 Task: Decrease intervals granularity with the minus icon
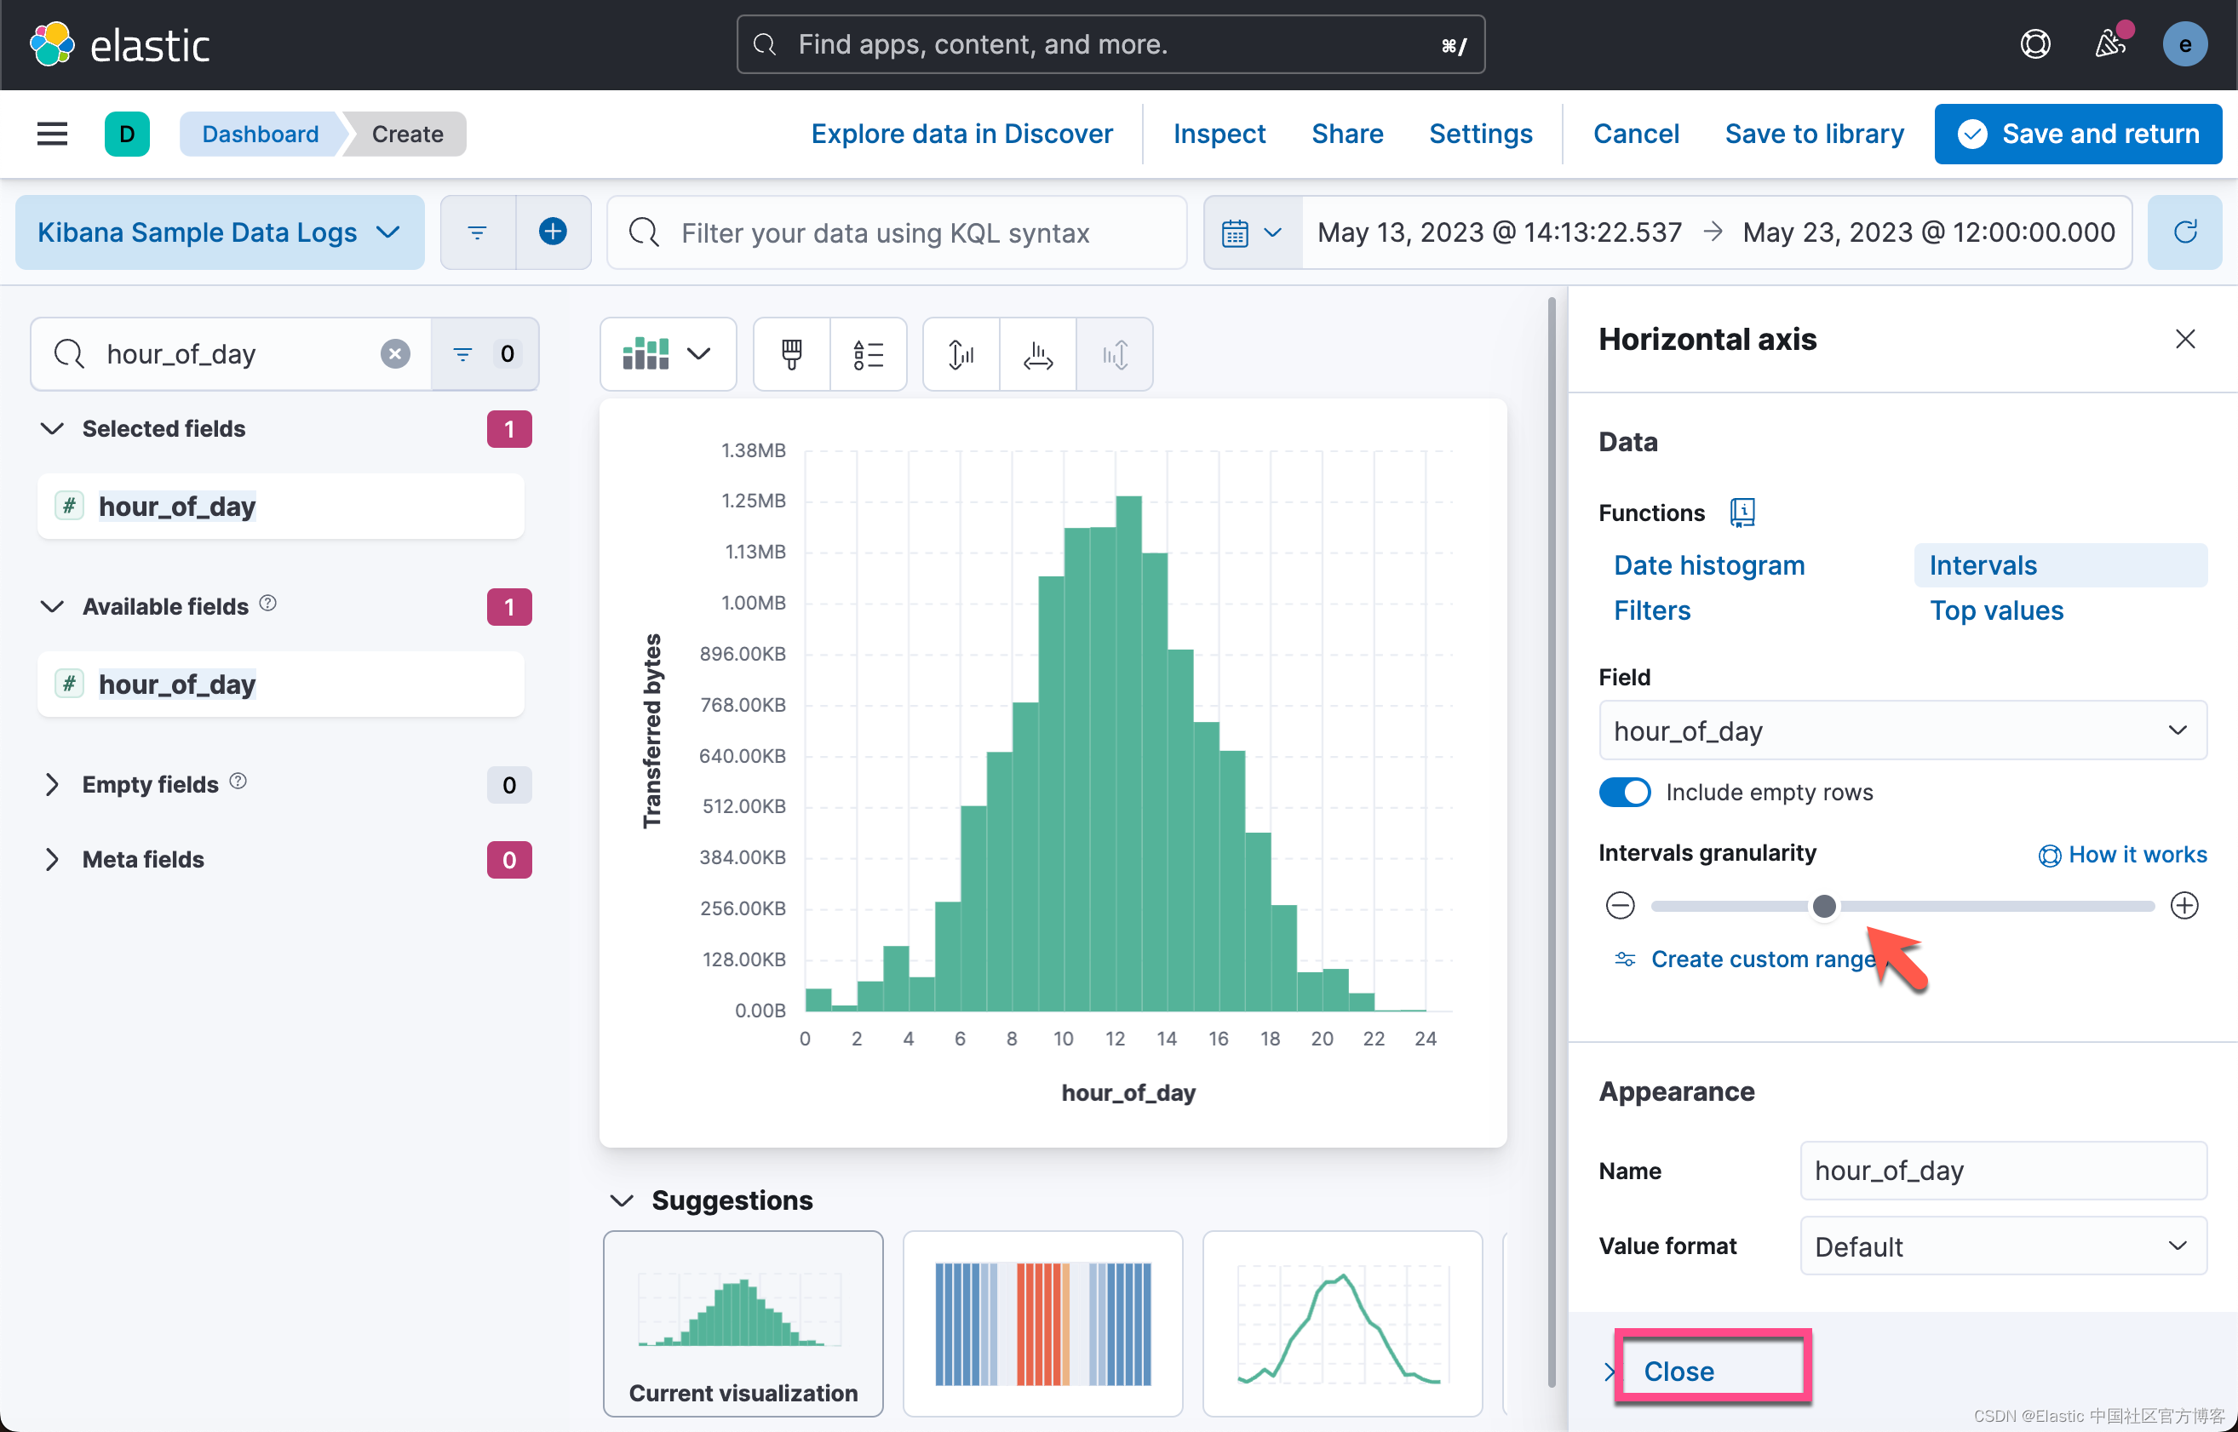[x=1620, y=905]
